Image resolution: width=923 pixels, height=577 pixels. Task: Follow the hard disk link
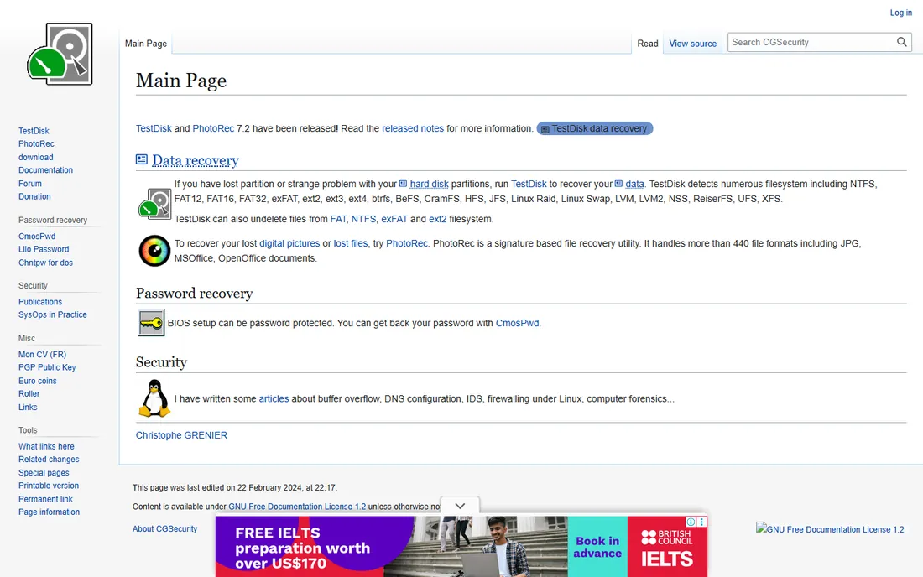429,185
